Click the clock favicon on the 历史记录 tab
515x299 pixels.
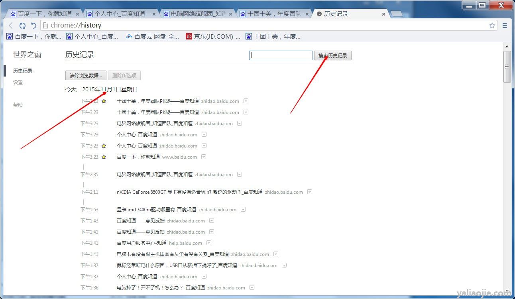point(319,14)
